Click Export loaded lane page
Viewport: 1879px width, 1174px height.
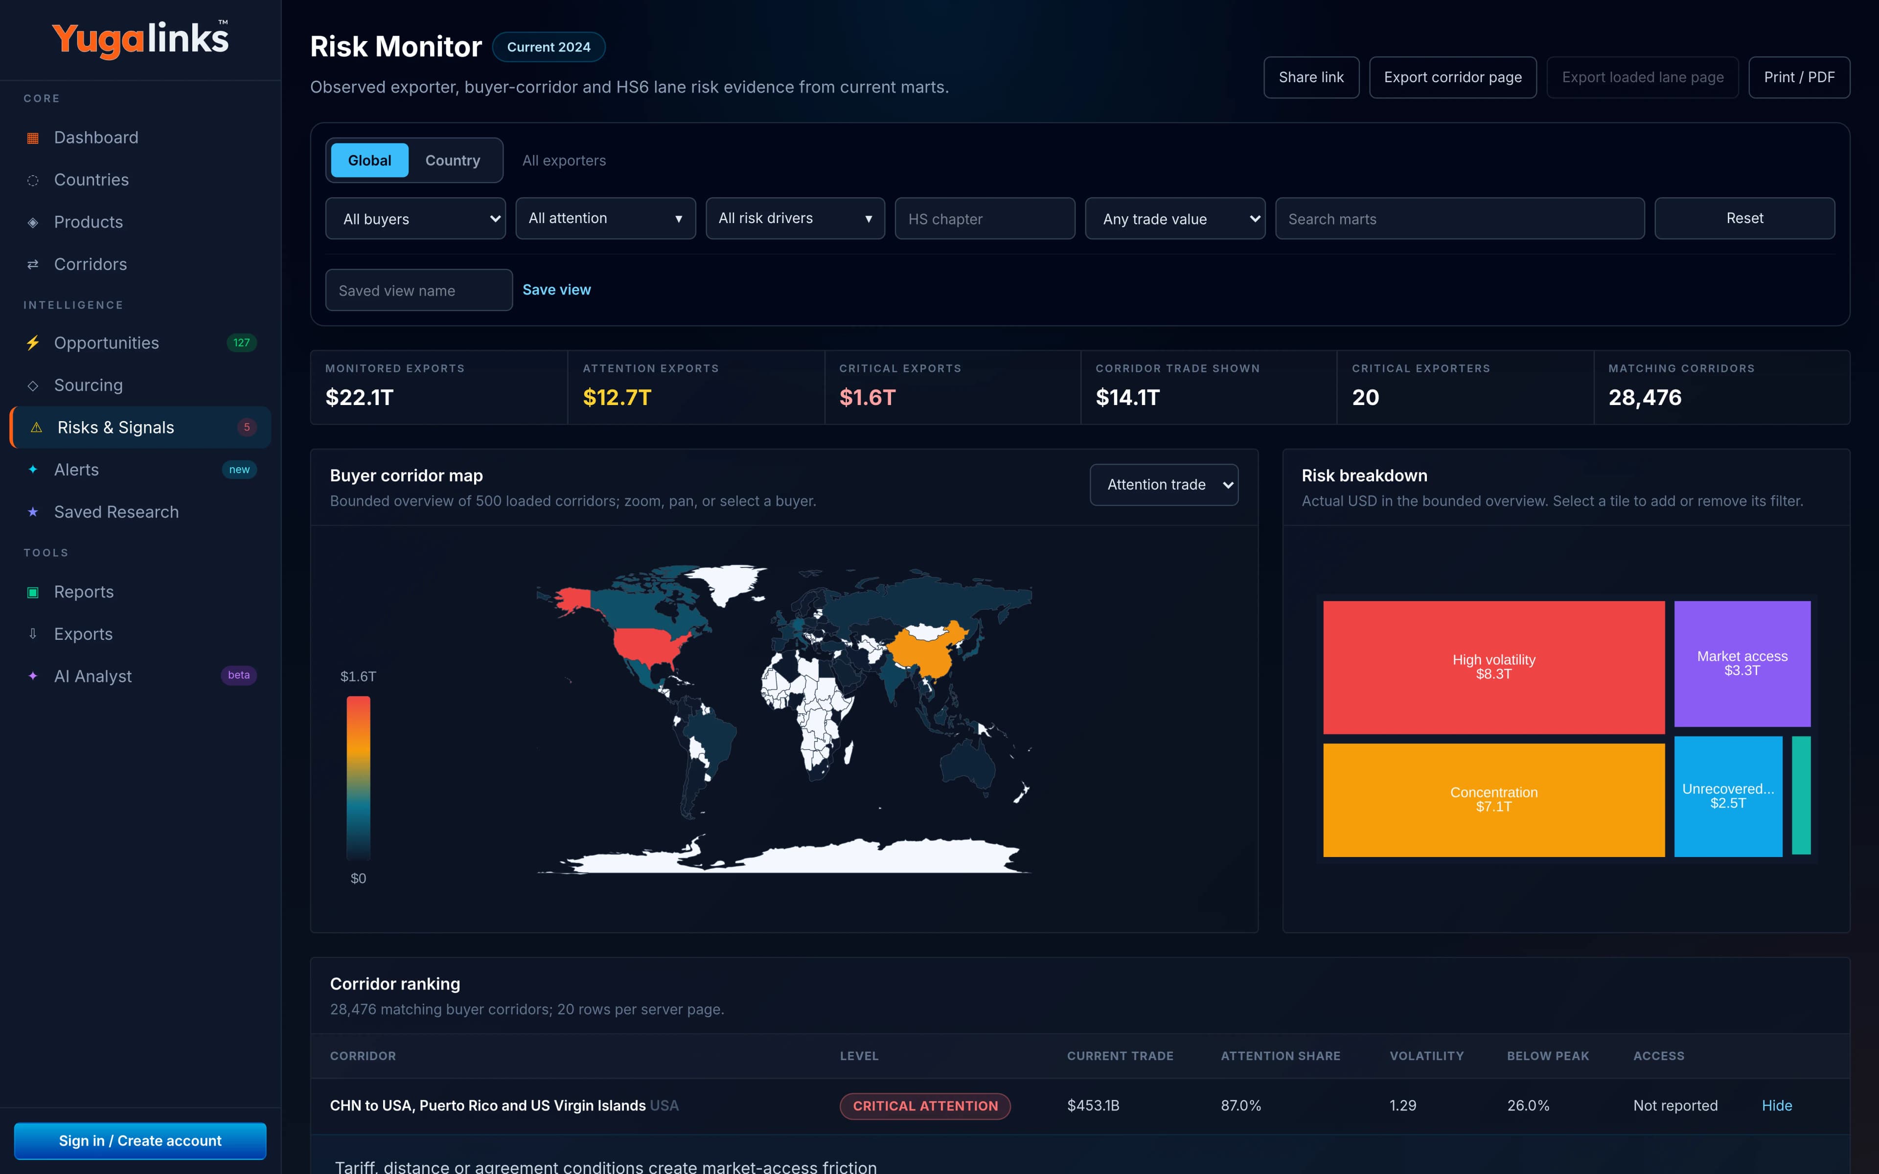click(1642, 78)
